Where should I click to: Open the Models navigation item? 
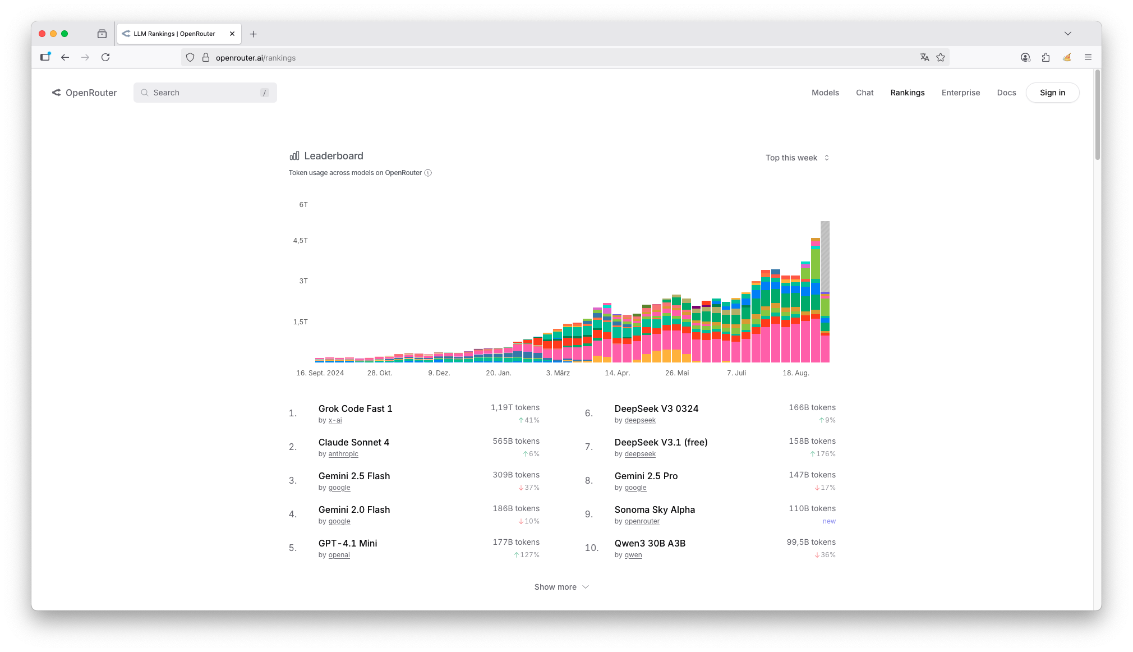point(825,93)
